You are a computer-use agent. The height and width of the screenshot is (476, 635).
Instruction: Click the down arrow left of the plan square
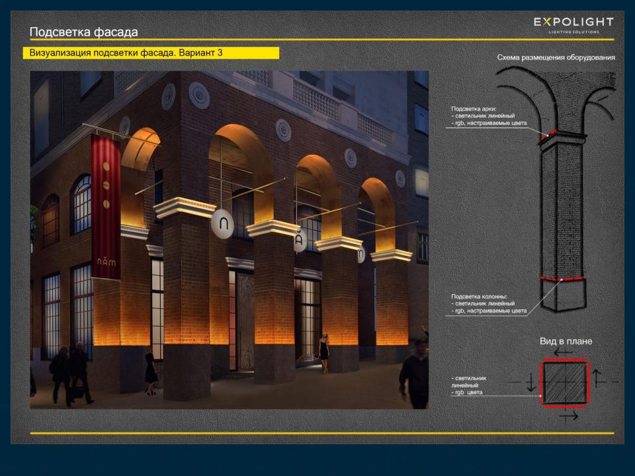tap(530, 383)
